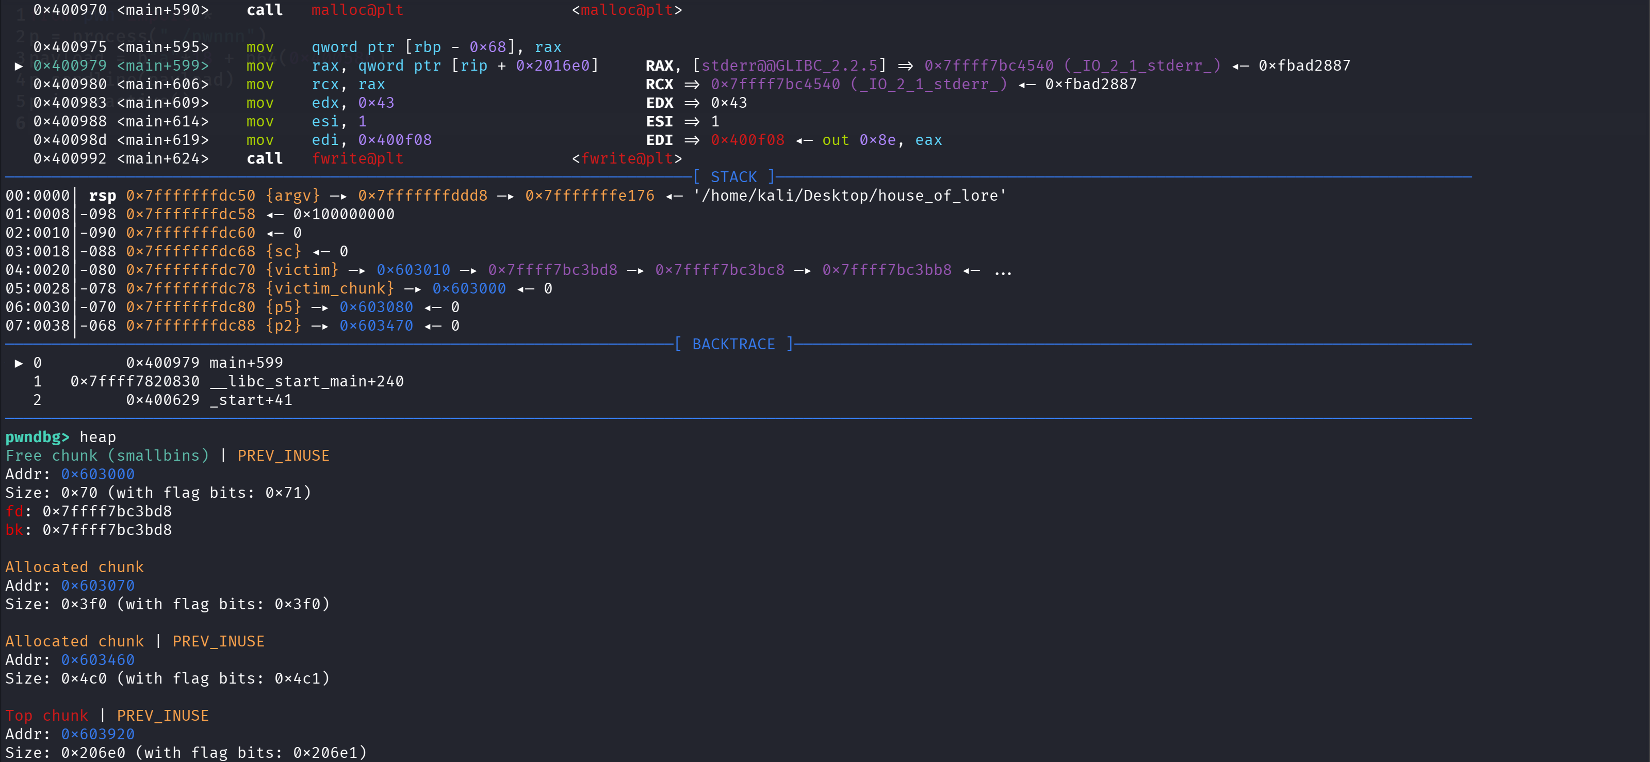Select allocated chunk address 0x603070
1650x762 pixels.
[x=98, y=586]
